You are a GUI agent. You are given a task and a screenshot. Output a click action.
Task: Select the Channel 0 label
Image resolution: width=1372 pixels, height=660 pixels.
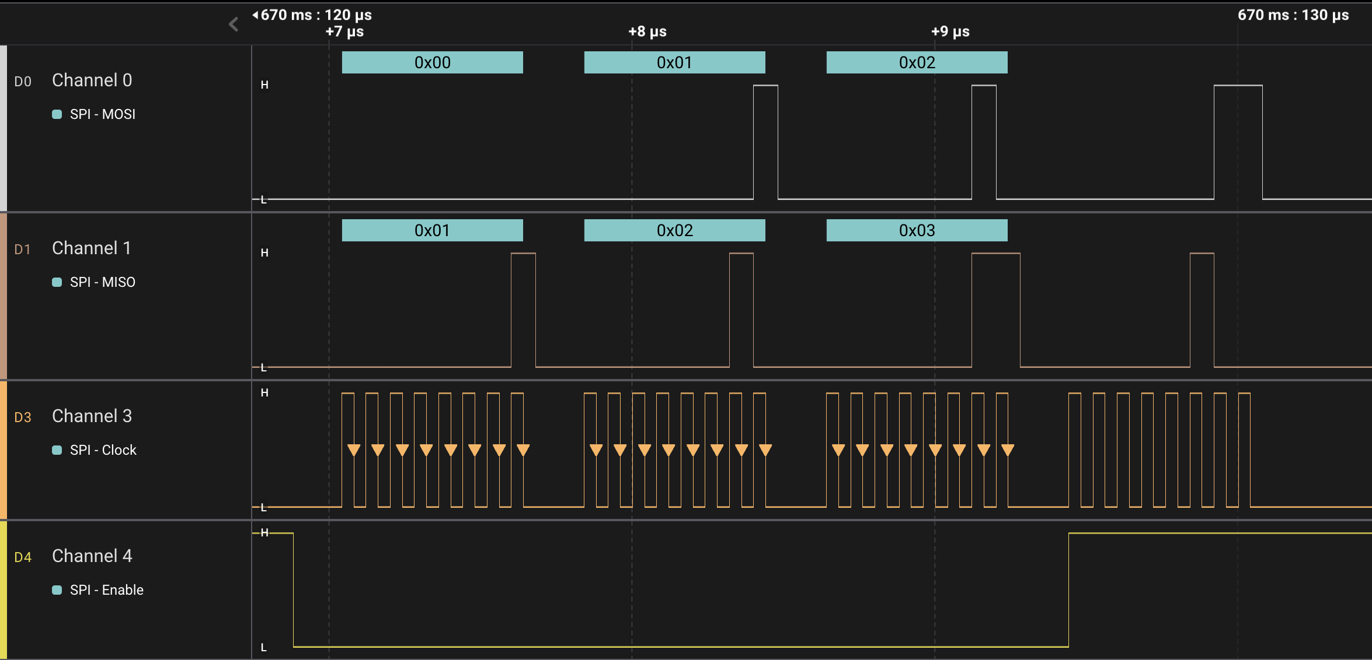(92, 80)
